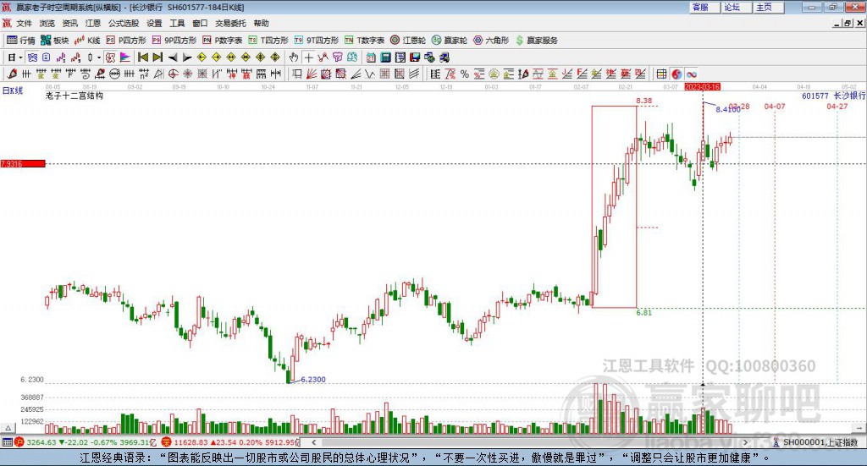Open the 行情 quotes view
867x466 pixels.
(21, 41)
